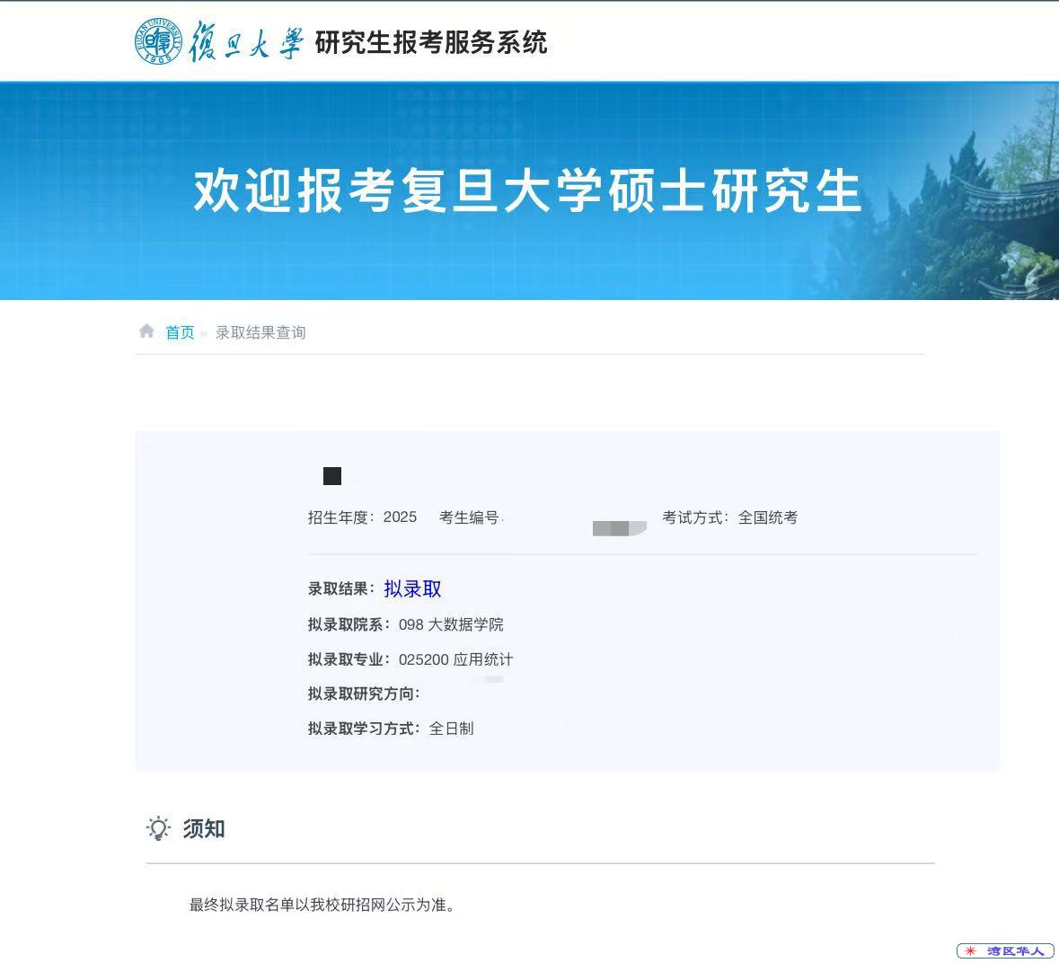1059x963 pixels.
Task: Click the 考试方式: 全国统考 text
Action: [730, 517]
